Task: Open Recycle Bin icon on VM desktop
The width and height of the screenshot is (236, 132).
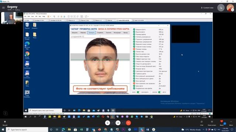Action: point(27,26)
